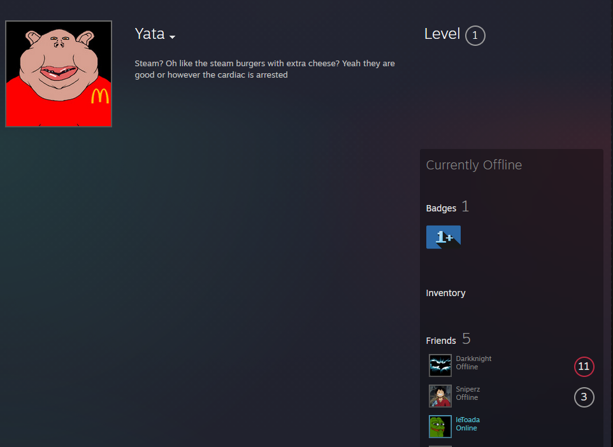Click Darkknight's Batman avatar

point(440,365)
